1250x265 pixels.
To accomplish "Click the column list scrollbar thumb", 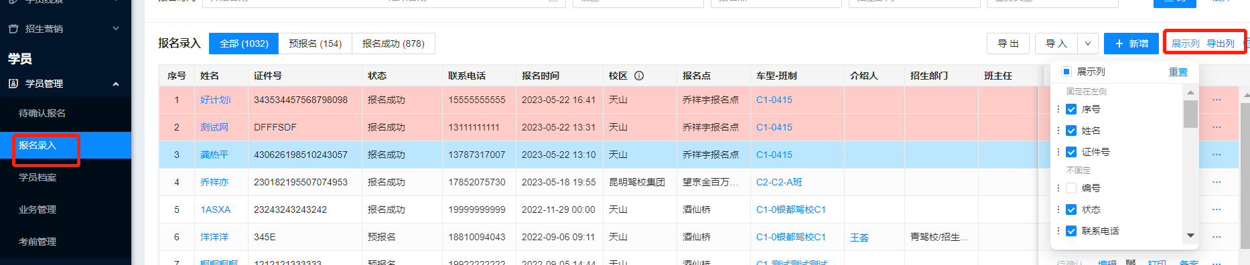I will [1190, 114].
